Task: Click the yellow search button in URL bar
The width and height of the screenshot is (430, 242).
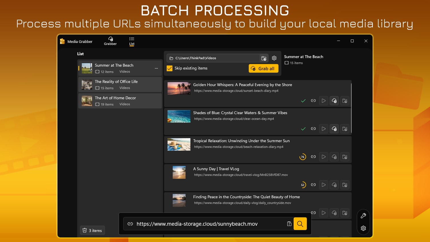Action: (x=300, y=224)
